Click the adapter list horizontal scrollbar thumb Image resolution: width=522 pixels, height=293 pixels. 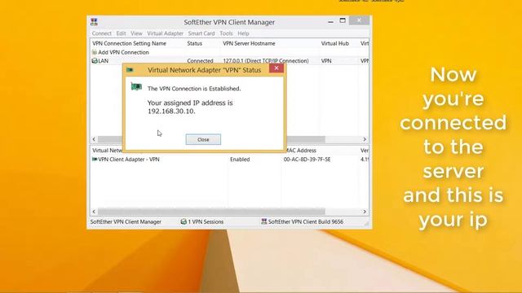211,212
